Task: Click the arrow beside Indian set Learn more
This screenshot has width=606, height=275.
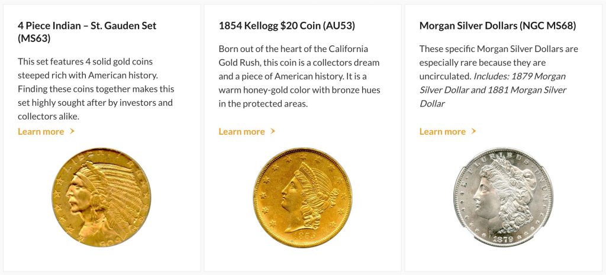Action: tap(72, 131)
